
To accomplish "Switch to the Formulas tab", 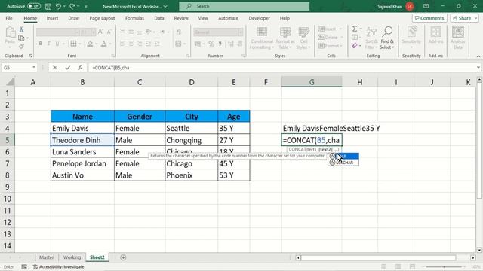I will tap(134, 18).
